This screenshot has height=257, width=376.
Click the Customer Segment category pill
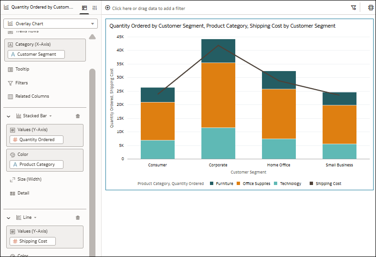(36, 54)
